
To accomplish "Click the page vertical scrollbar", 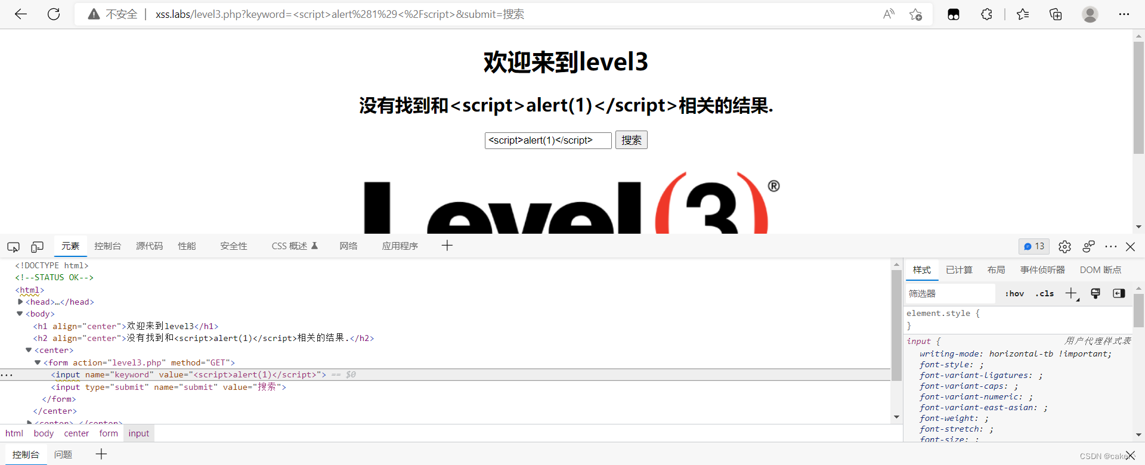I will [1138, 98].
